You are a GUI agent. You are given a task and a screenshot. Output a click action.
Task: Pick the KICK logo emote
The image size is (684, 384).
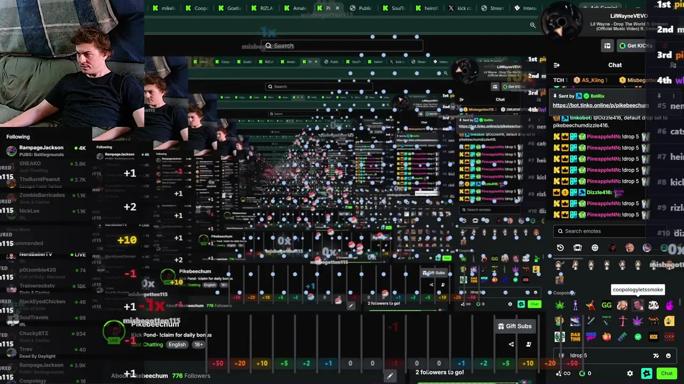click(654, 337)
